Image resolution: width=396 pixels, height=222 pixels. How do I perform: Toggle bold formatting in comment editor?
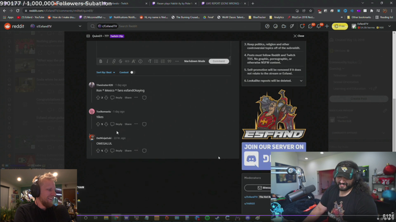(101, 61)
